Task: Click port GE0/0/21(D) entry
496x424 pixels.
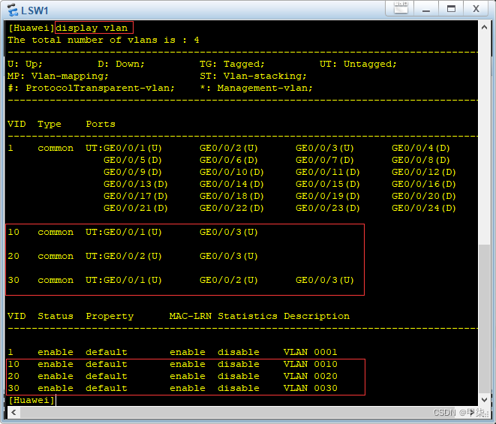Action: (136, 208)
